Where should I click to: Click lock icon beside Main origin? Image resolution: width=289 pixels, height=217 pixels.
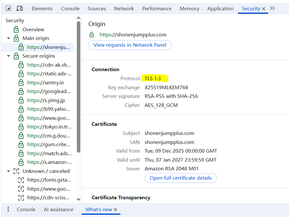(x=16, y=38)
